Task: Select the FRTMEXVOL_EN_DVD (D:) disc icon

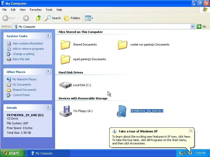Action: click(x=122, y=111)
